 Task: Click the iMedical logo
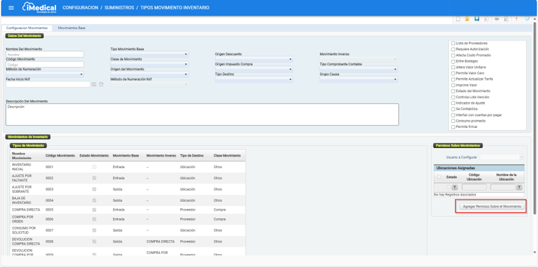pos(40,8)
